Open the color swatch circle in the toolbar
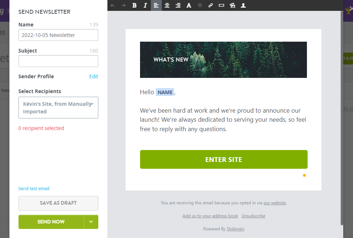 click(x=200, y=5)
